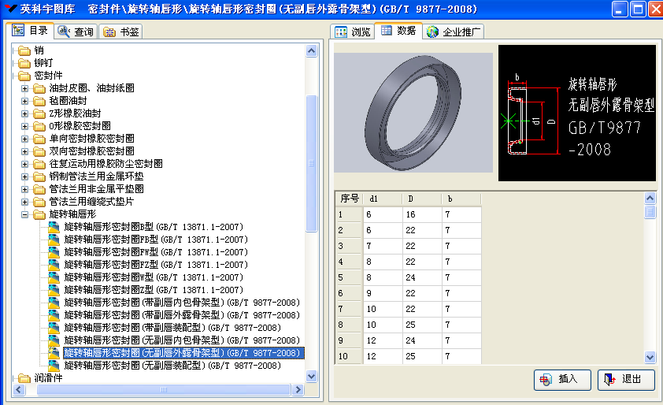Select the 润滑件 folder icon
This screenshot has width=663, height=405.
coord(24,378)
